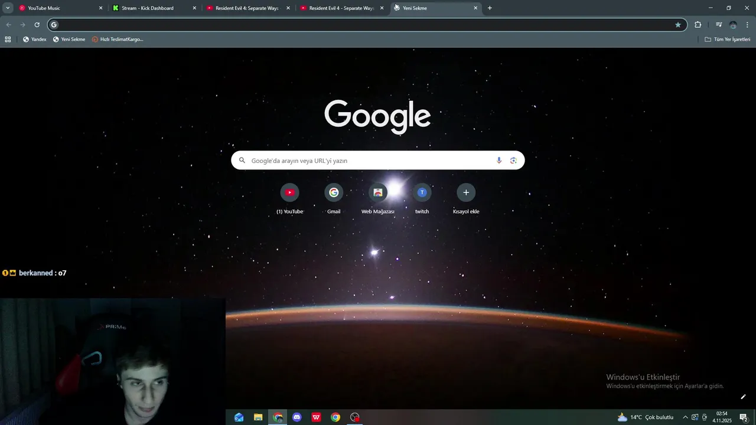Open a new tab with plus button

490,8
